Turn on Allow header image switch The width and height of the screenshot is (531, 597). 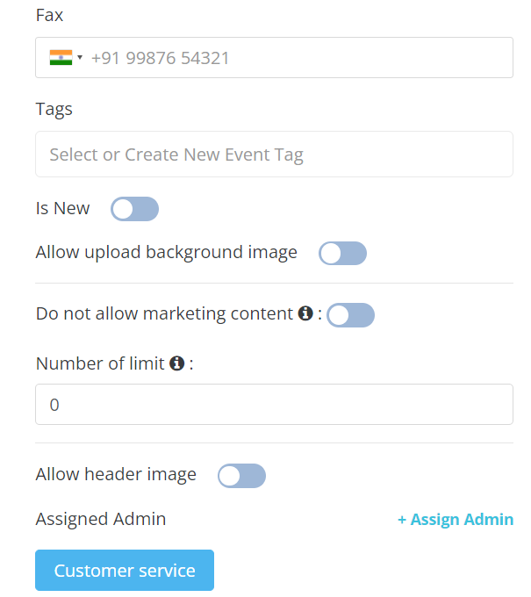pos(241,476)
